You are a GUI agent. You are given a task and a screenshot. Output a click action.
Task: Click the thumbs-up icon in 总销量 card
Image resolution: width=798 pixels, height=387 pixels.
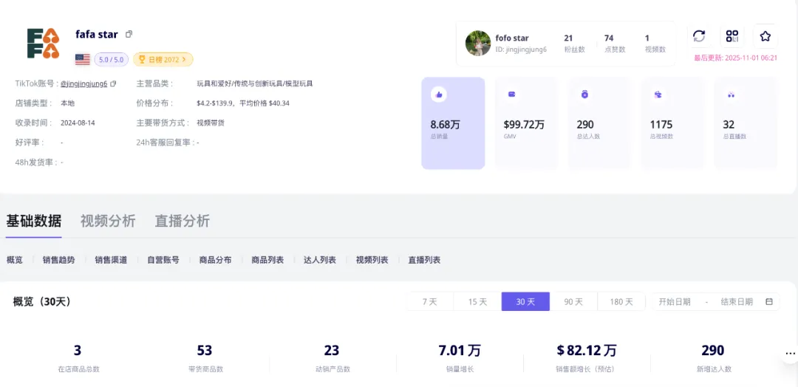click(x=439, y=94)
